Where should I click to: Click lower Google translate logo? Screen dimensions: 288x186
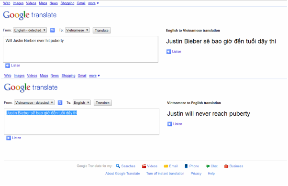(x=31, y=88)
